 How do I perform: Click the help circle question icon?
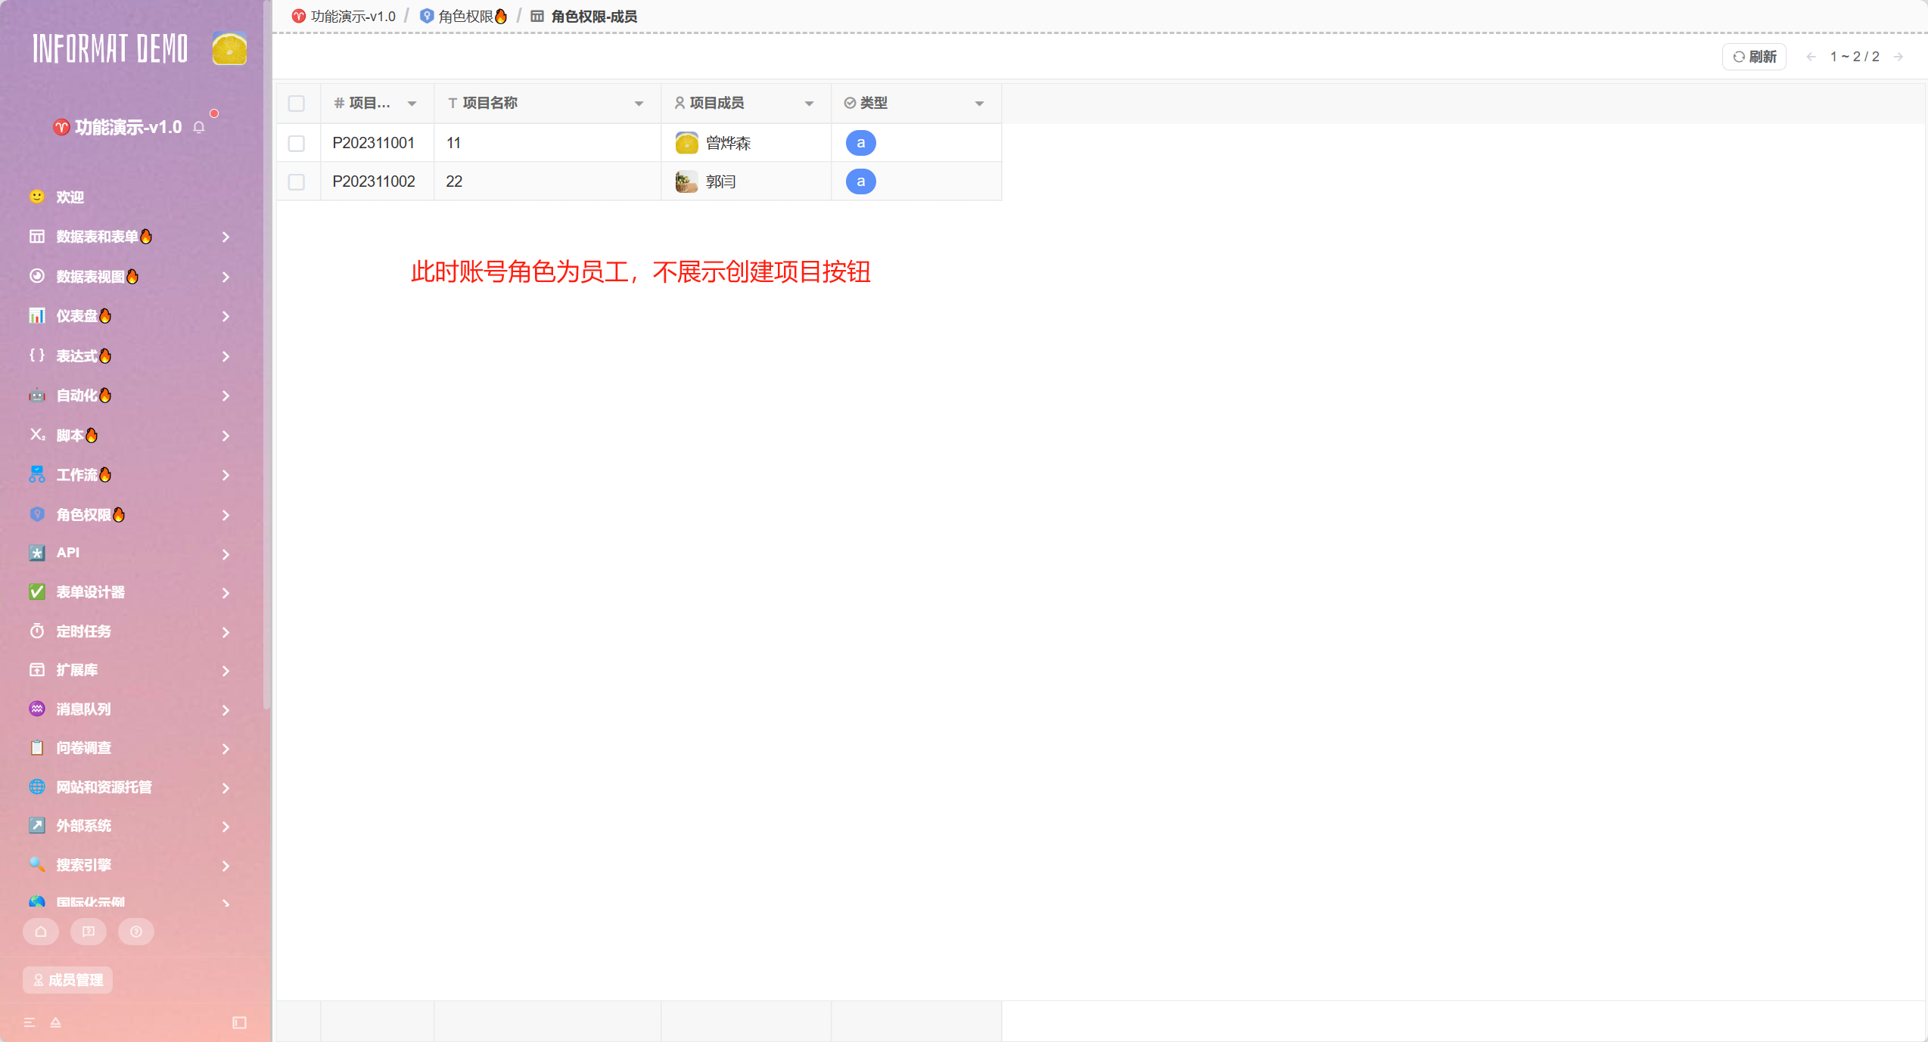[136, 932]
